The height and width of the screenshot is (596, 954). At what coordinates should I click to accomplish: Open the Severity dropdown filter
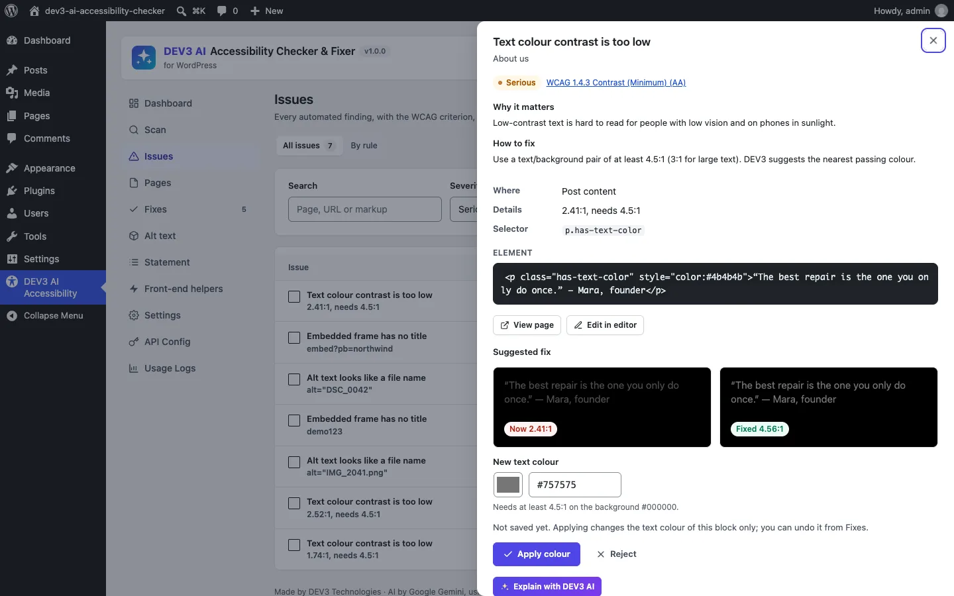tap(464, 209)
